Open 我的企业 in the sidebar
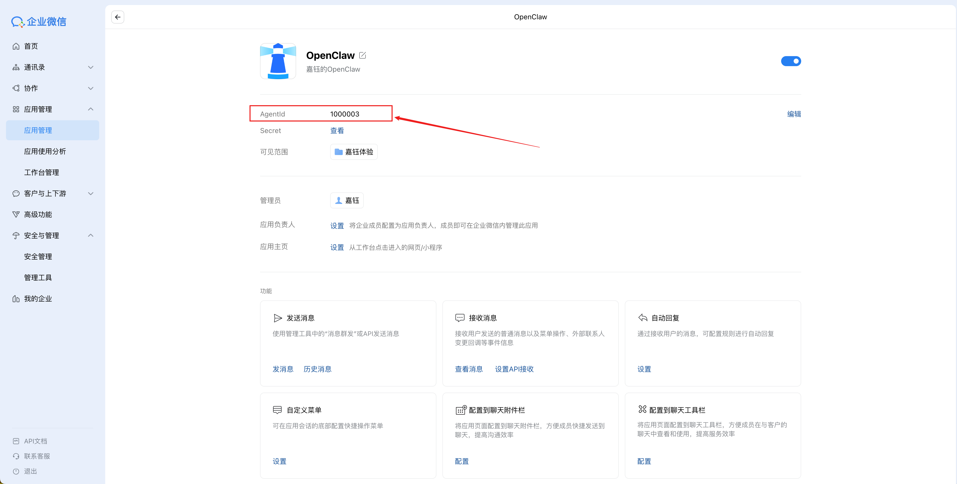 pyautogui.click(x=38, y=299)
